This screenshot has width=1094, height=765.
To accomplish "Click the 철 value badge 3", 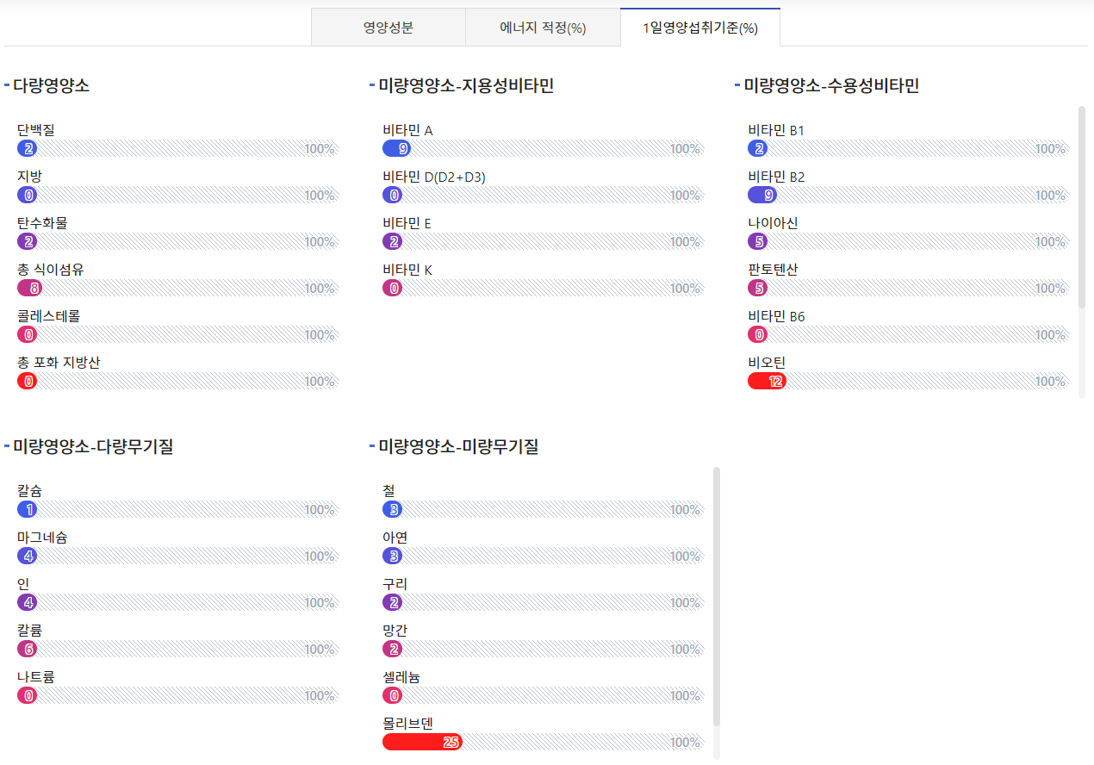I will tap(394, 510).
